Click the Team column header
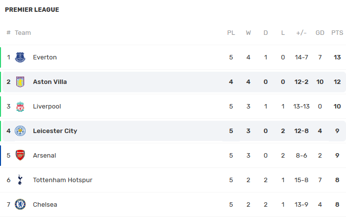This screenshot has height=217, width=346. (23, 33)
